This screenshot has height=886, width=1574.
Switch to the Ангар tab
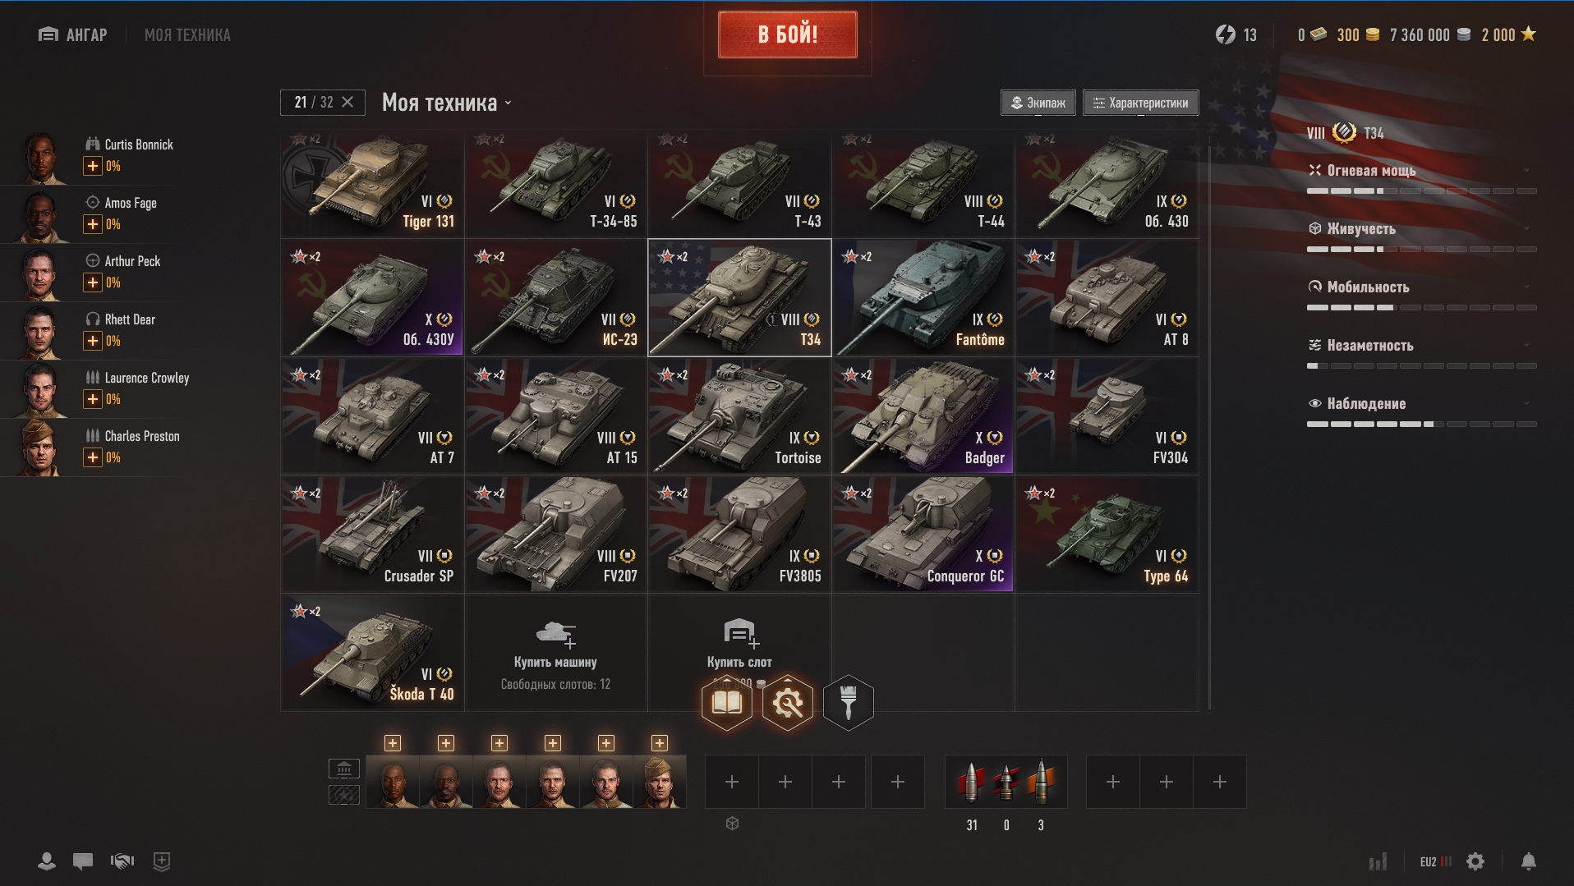[x=73, y=34]
